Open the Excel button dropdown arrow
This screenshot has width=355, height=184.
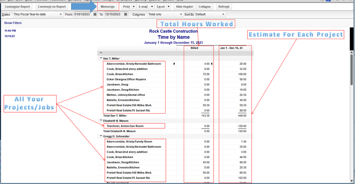(x=168, y=6)
